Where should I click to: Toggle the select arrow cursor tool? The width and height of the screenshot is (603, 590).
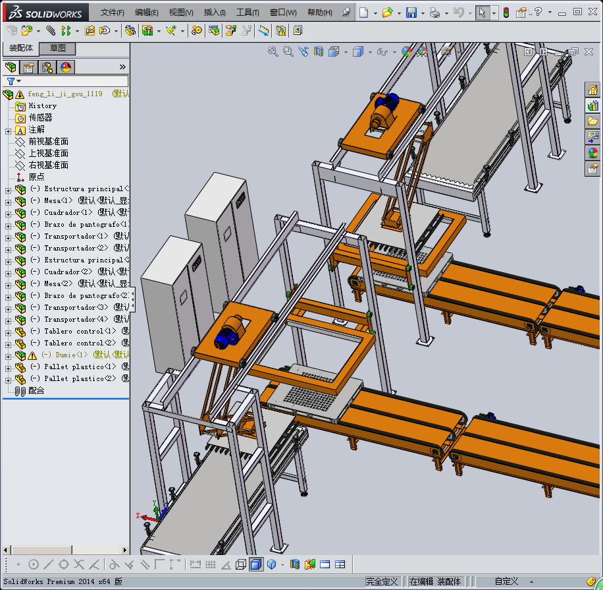pos(483,13)
